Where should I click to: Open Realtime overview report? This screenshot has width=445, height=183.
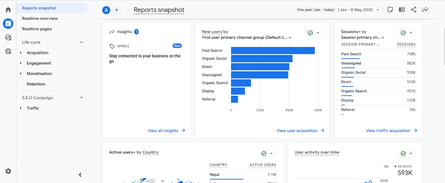40,18
